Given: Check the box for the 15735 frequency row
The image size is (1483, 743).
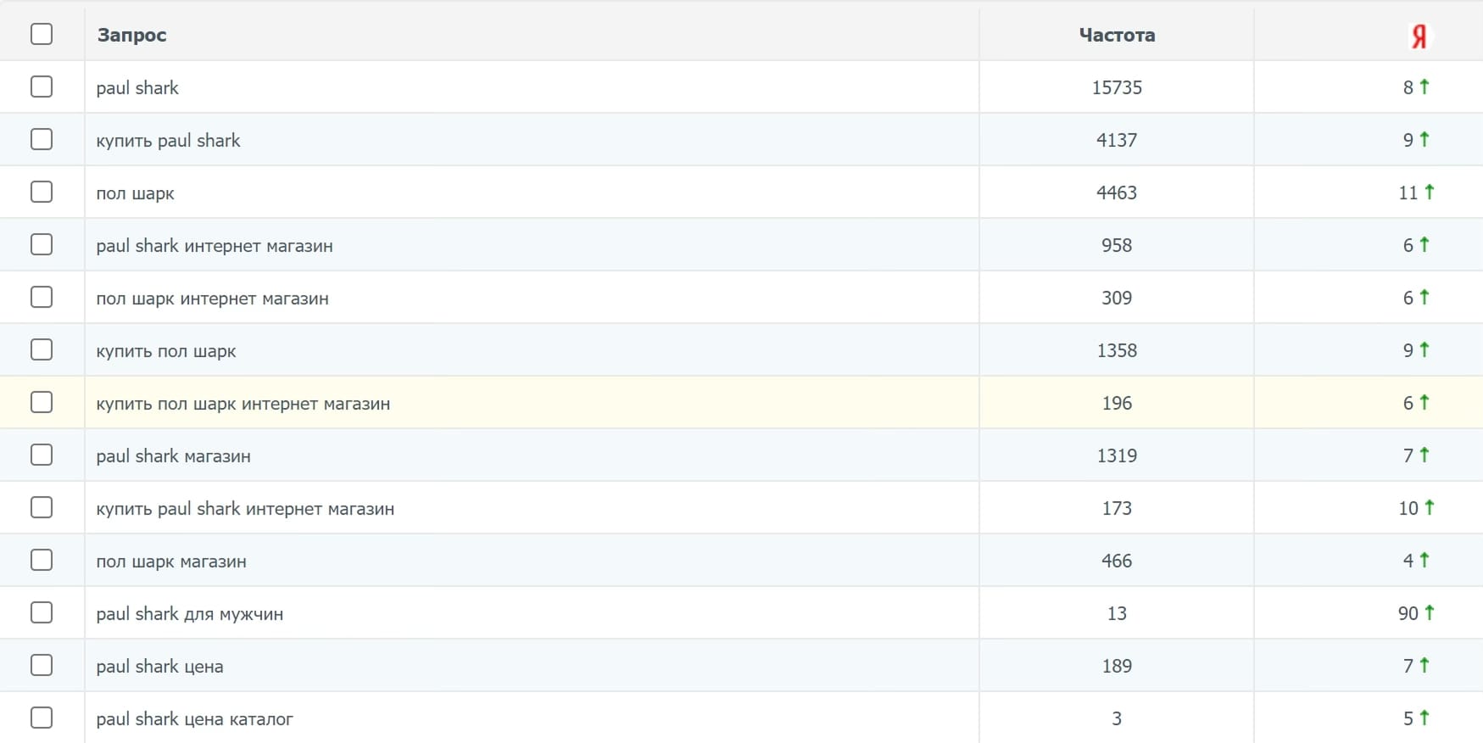Looking at the screenshot, I should (x=42, y=87).
